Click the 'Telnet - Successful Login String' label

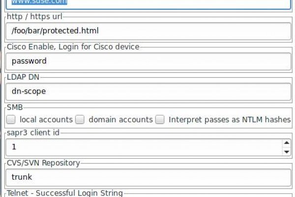coord(64,193)
